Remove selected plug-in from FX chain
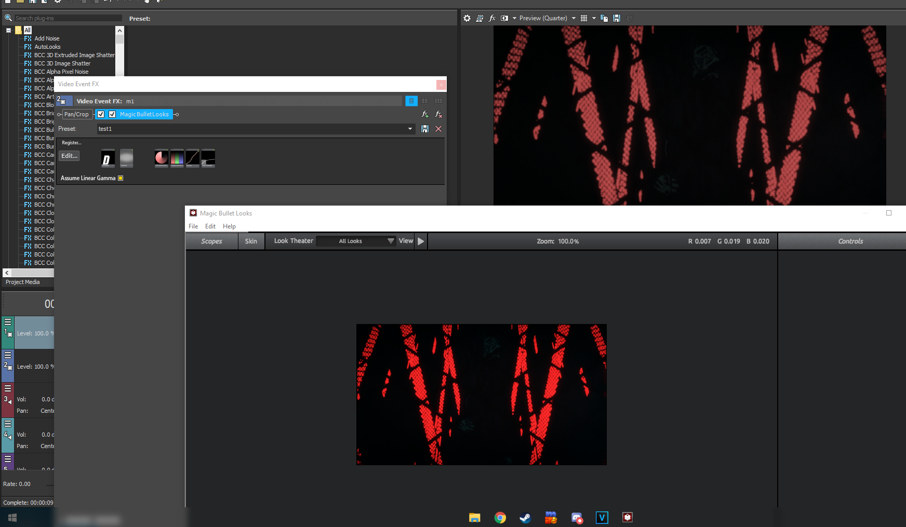906x527 pixels. [438, 114]
